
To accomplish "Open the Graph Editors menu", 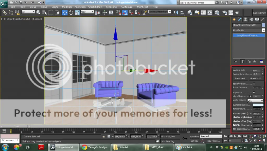I will tap(95, 7).
